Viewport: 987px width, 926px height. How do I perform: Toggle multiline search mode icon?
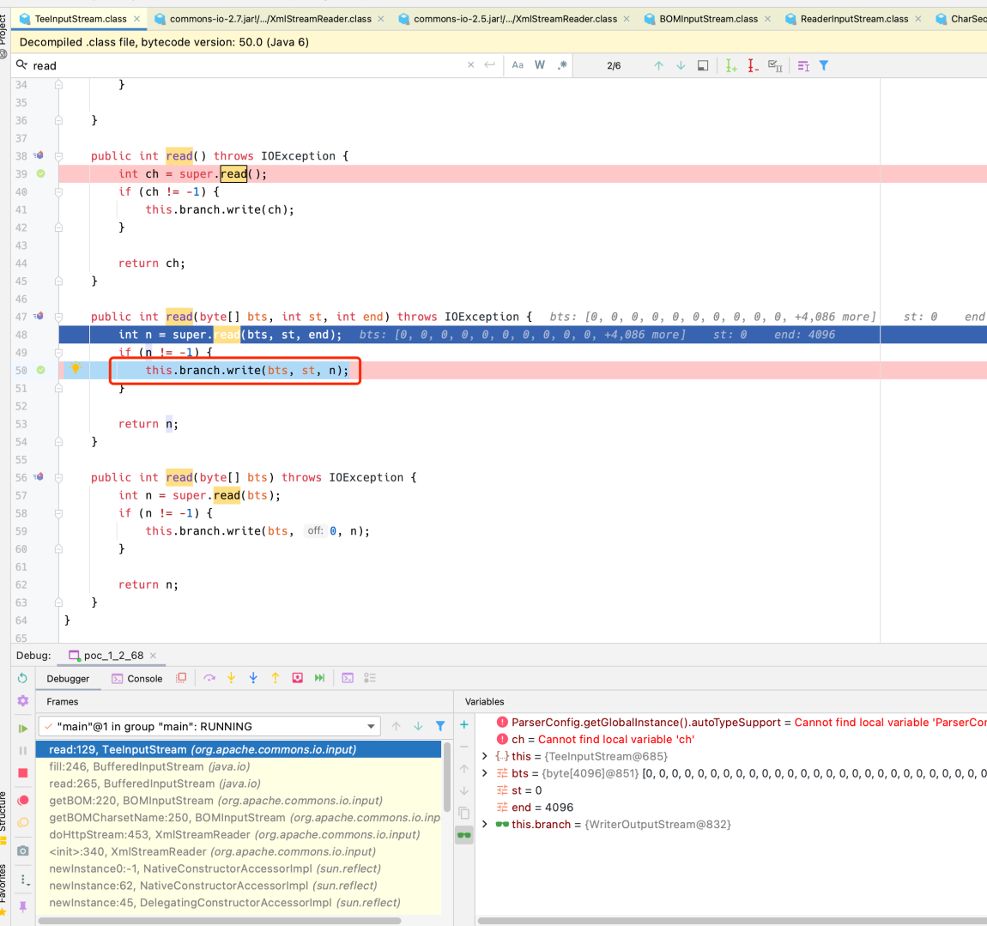point(803,65)
